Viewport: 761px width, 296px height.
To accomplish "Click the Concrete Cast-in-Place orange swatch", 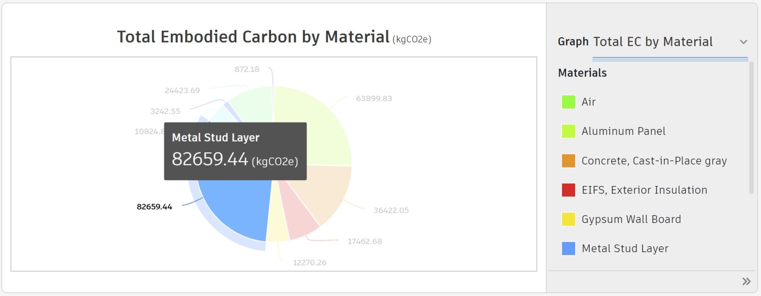I will pos(568,161).
